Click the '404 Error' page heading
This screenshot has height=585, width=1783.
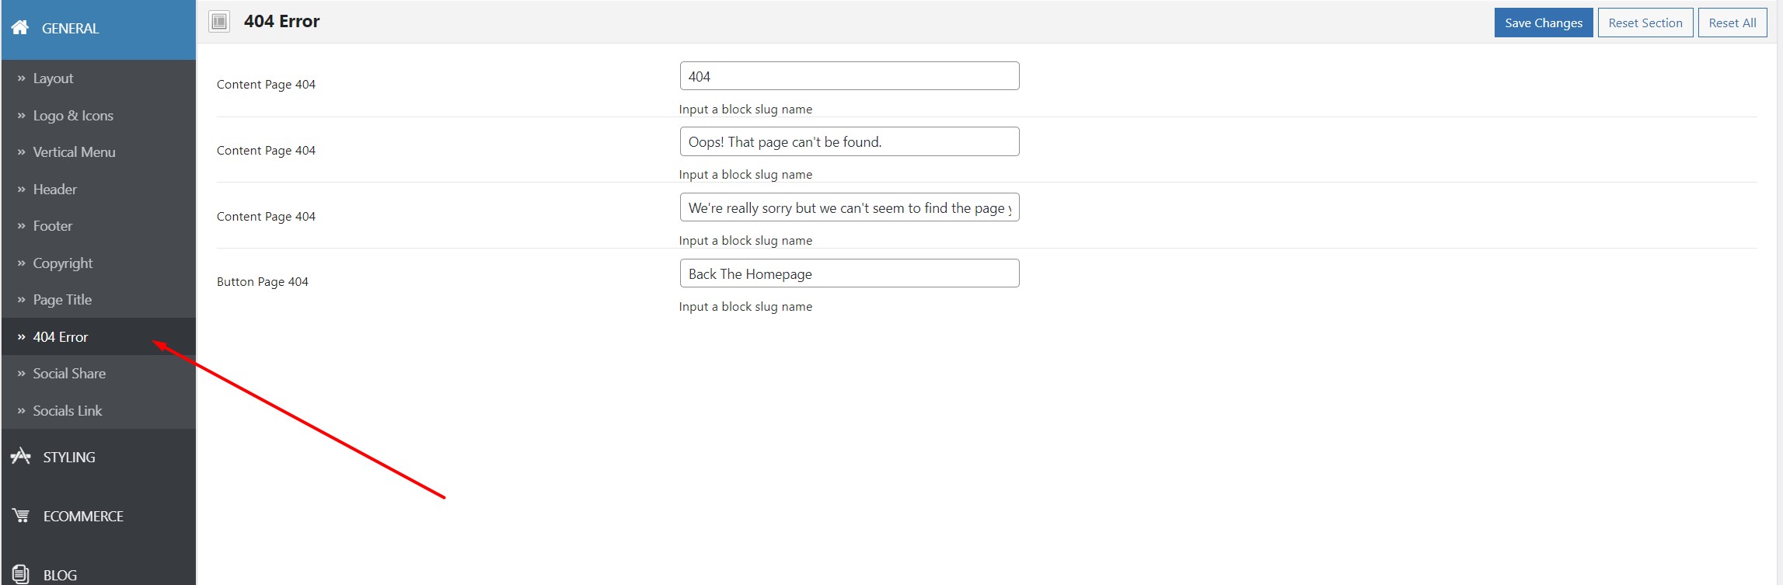pyautogui.click(x=281, y=22)
